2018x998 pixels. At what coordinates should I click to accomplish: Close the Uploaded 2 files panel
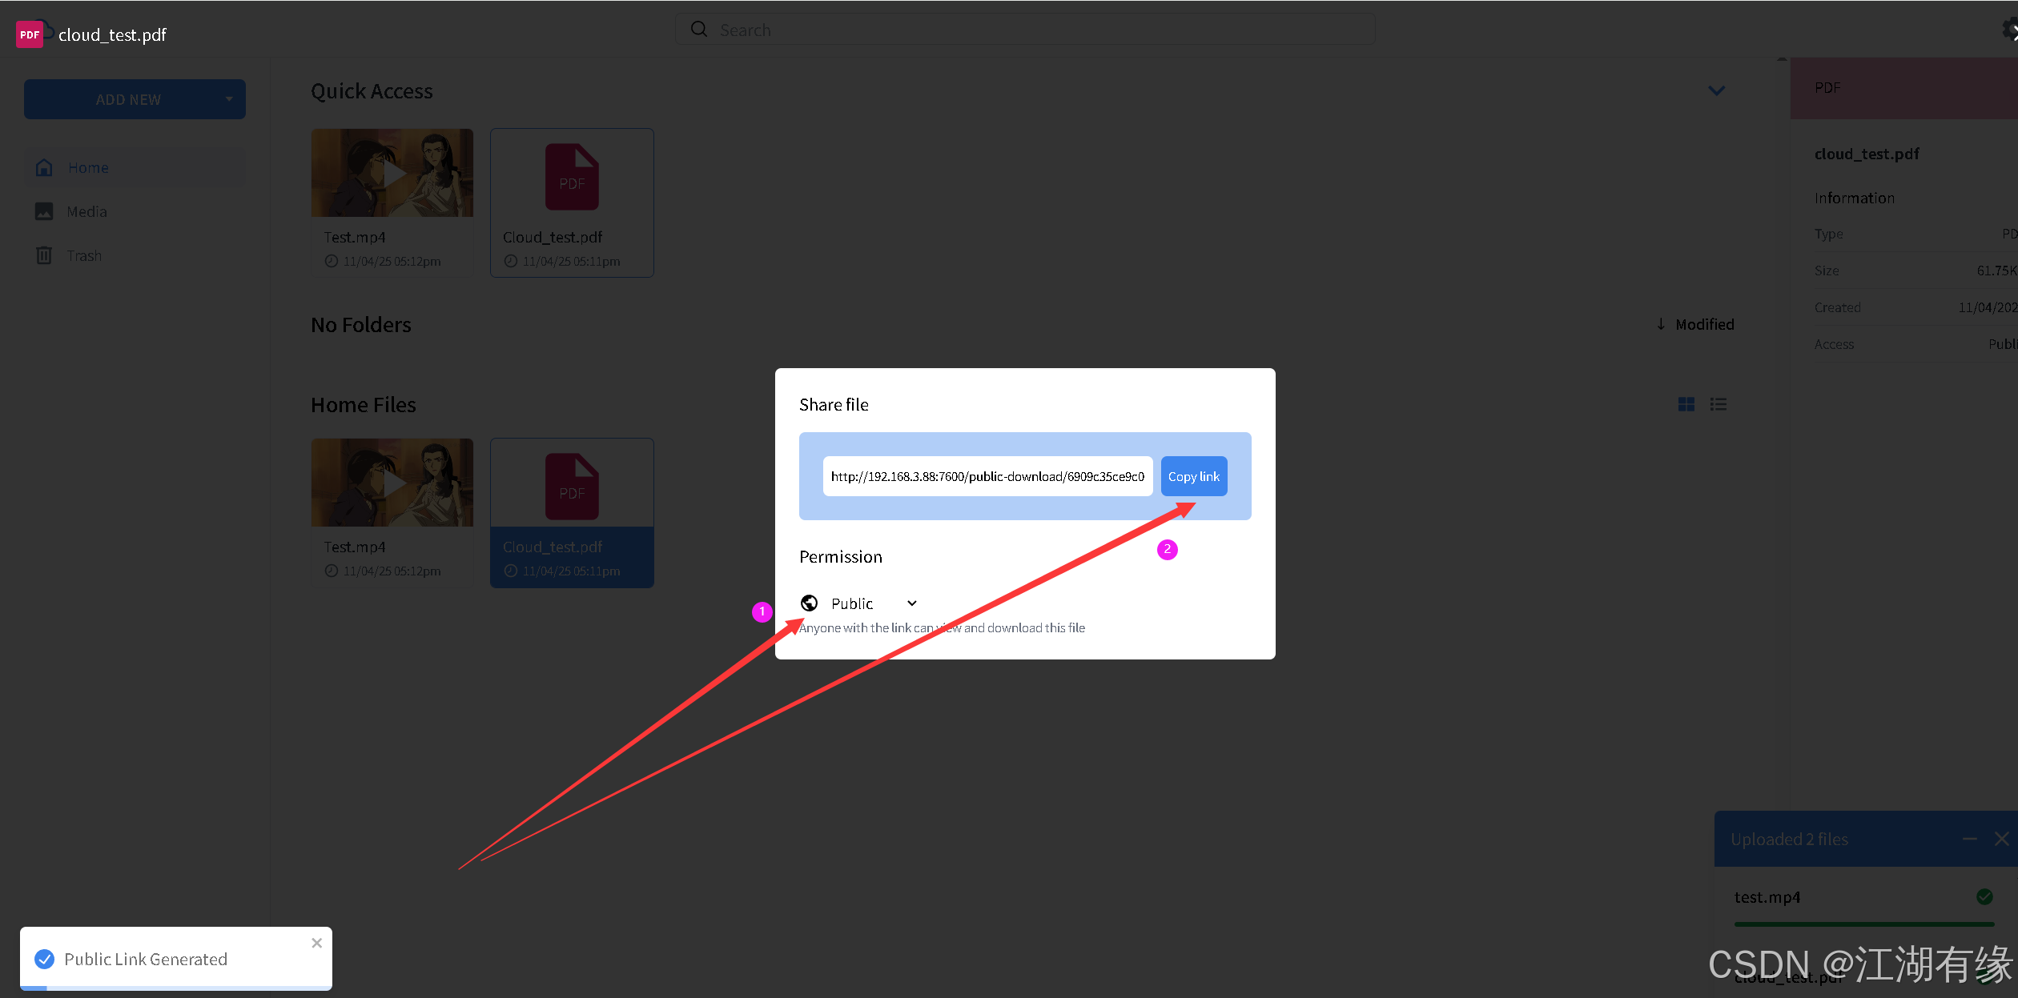click(2001, 839)
